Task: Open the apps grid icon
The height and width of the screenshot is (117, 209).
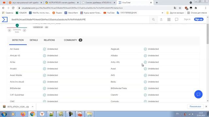Action: [169, 19]
